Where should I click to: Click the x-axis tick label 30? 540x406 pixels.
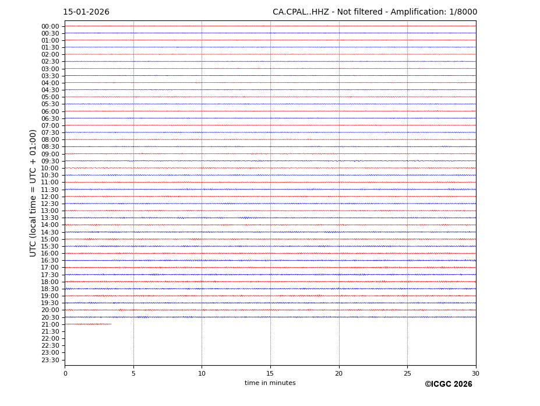(x=476, y=373)
